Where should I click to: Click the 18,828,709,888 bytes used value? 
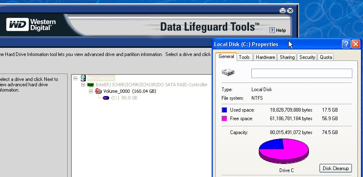pyautogui.click(x=291, y=110)
